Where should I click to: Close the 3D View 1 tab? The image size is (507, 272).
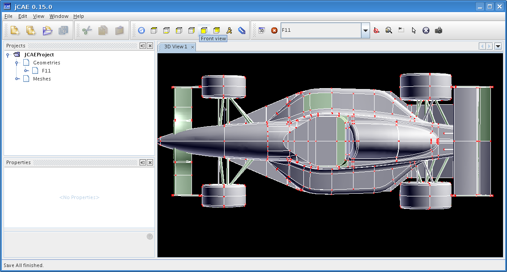pos(192,47)
